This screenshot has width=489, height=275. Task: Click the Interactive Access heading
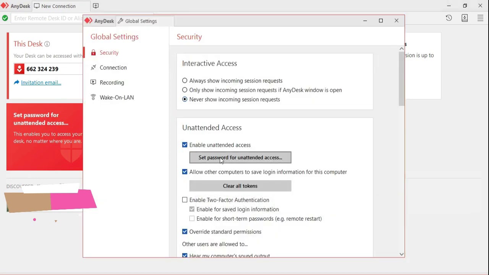coord(209,63)
